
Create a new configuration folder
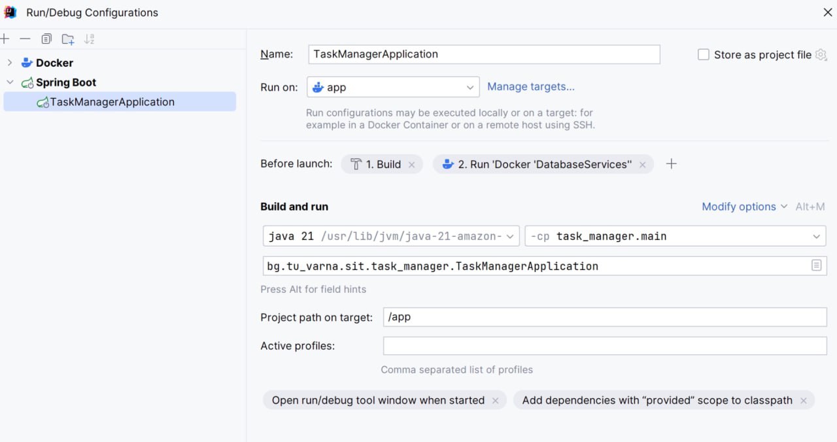tap(68, 39)
